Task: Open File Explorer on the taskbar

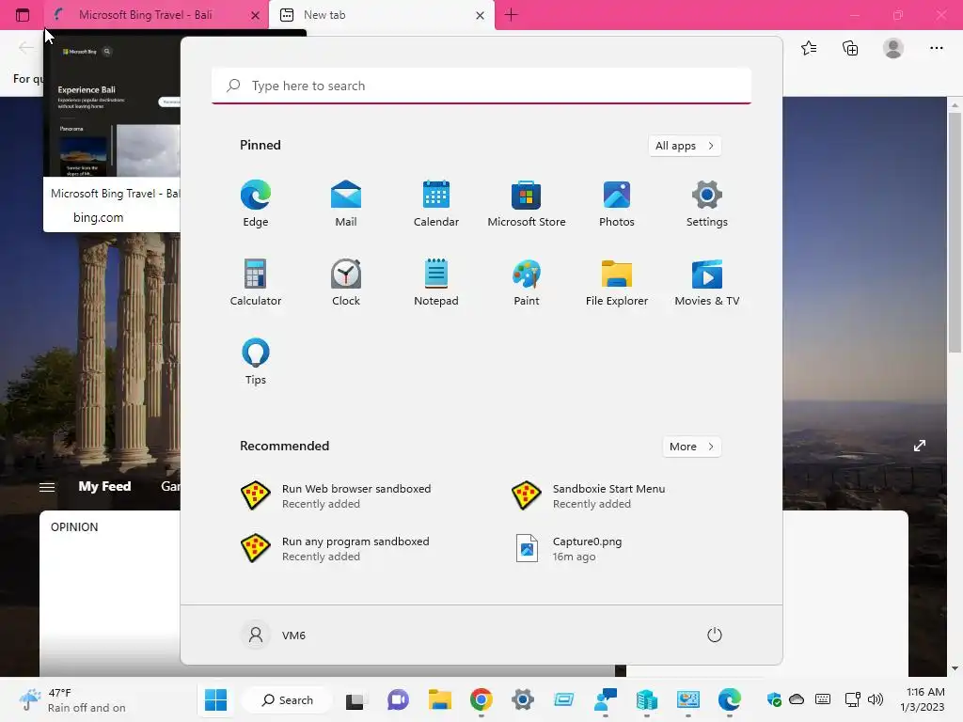Action: coord(440,699)
